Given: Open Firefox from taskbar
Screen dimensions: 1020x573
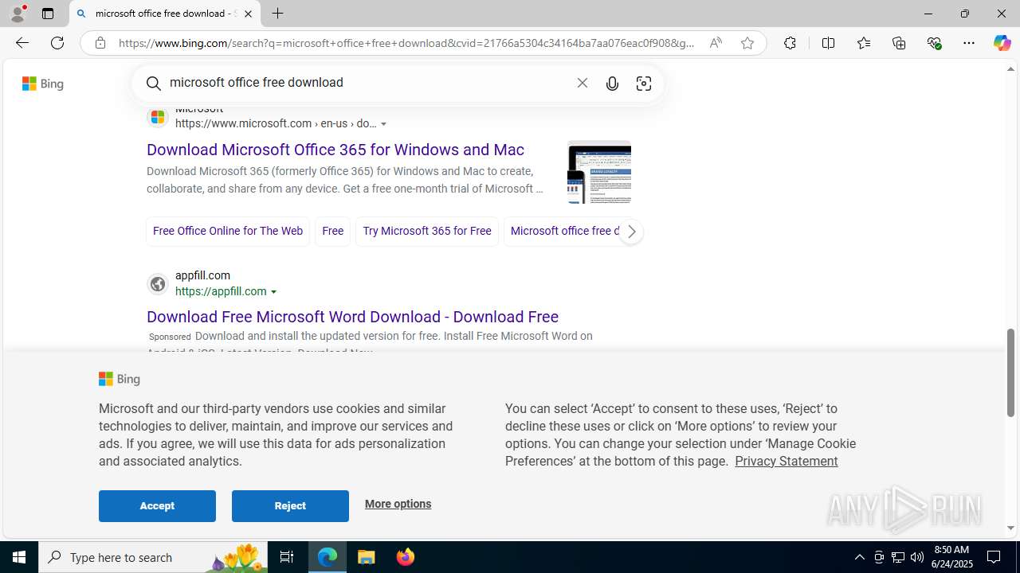Looking at the screenshot, I should point(406,557).
